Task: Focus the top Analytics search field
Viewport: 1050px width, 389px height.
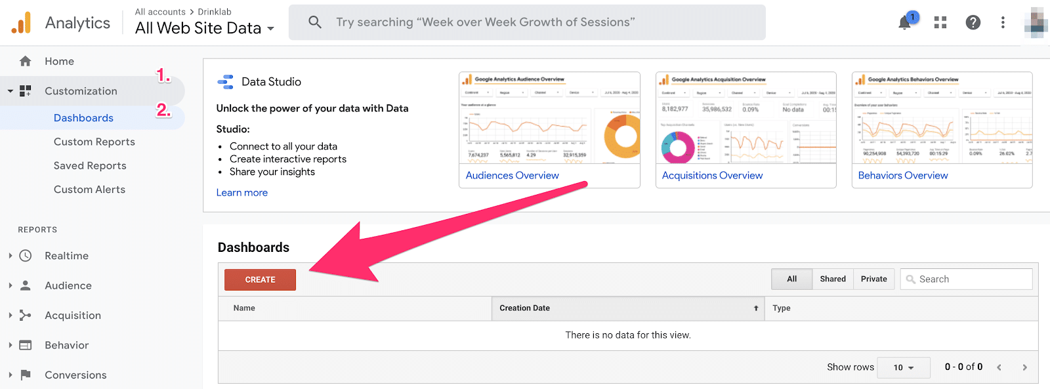Action: pos(527,22)
